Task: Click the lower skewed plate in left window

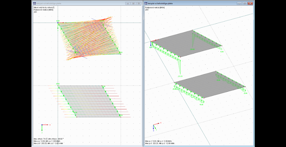Action: (90, 101)
